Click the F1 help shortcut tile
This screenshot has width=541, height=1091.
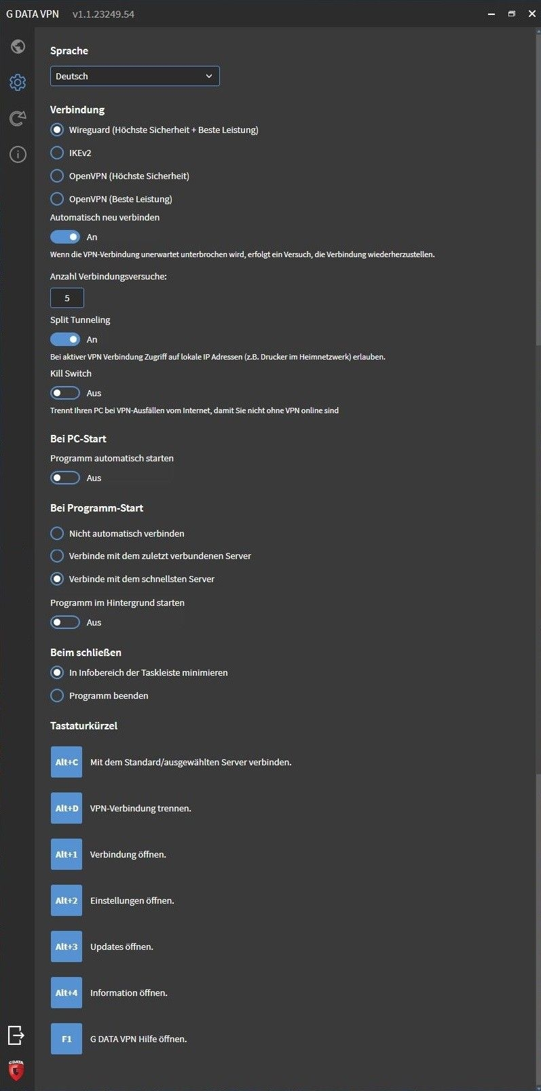tap(67, 1039)
